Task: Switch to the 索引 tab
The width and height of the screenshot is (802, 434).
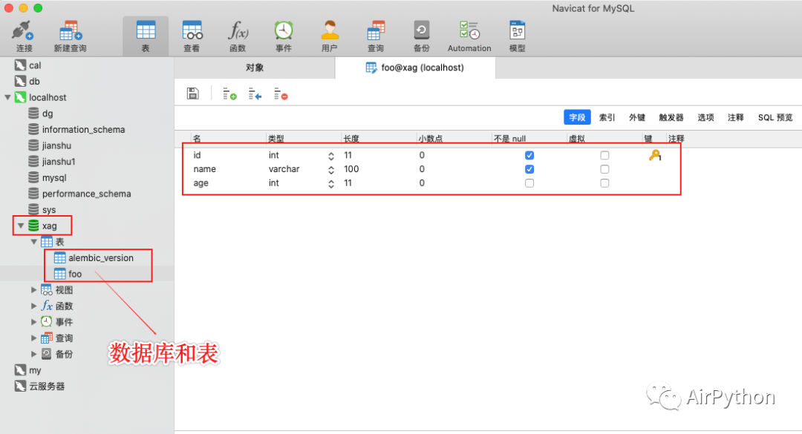Action: [x=607, y=116]
